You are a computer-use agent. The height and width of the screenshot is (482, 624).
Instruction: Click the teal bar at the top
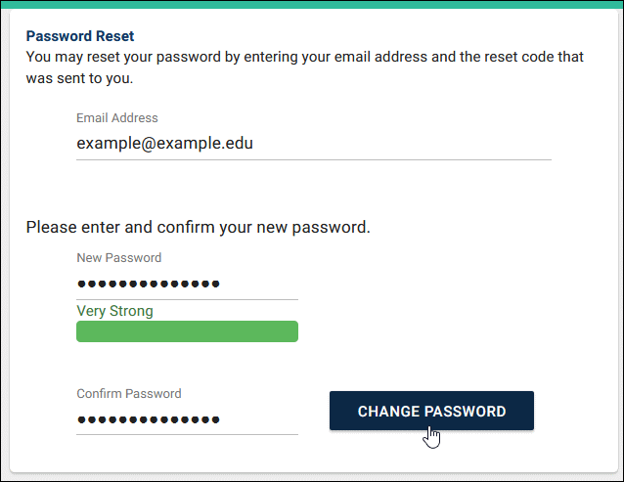(312, 4)
